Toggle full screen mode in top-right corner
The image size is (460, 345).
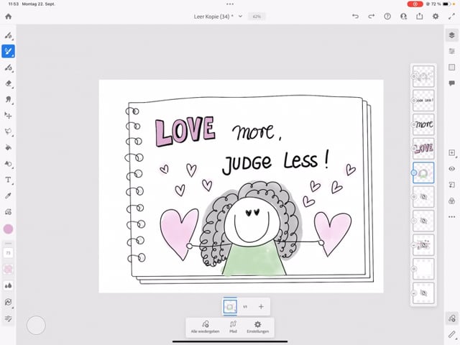(x=451, y=16)
